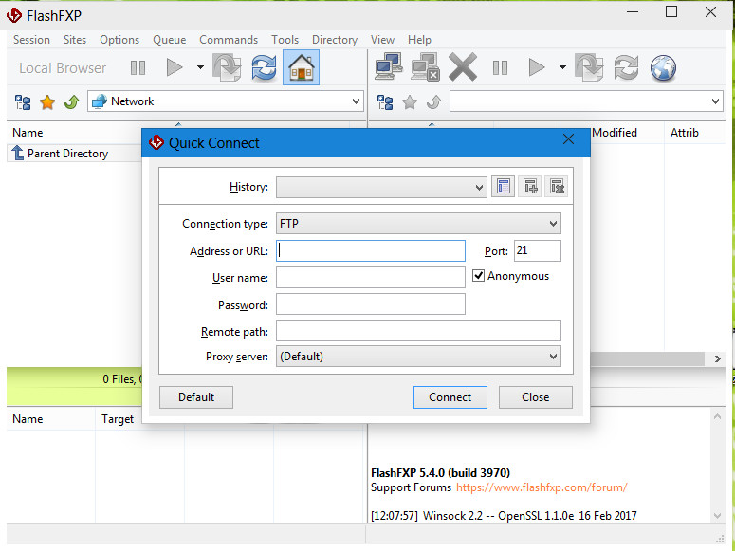Open the Sites menu
The image size is (735, 551).
pyautogui.click(x=75, y=40)
